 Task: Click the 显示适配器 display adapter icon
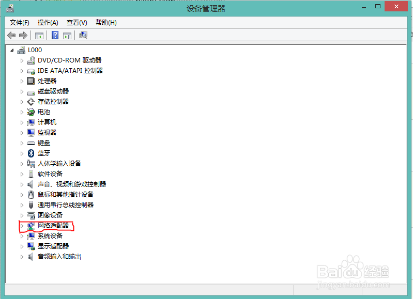click(31, 246)
